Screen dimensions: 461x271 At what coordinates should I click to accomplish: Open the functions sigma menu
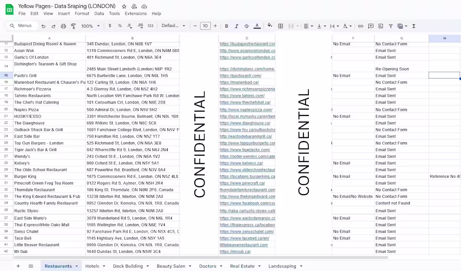tap(414, 26)
